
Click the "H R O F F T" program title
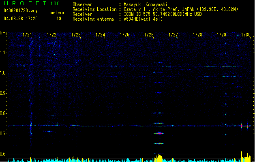pyautogui.click(x=25, y=3)
